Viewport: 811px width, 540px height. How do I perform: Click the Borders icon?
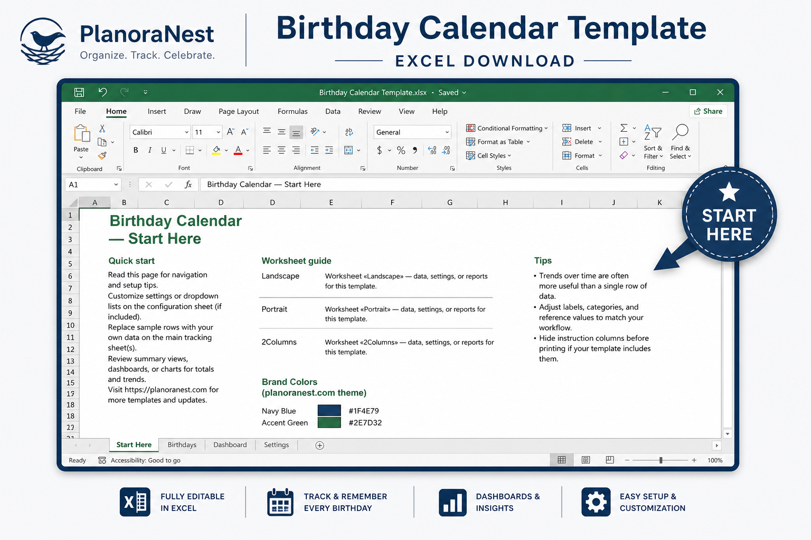pyautogui.click(x=190, y=150)
